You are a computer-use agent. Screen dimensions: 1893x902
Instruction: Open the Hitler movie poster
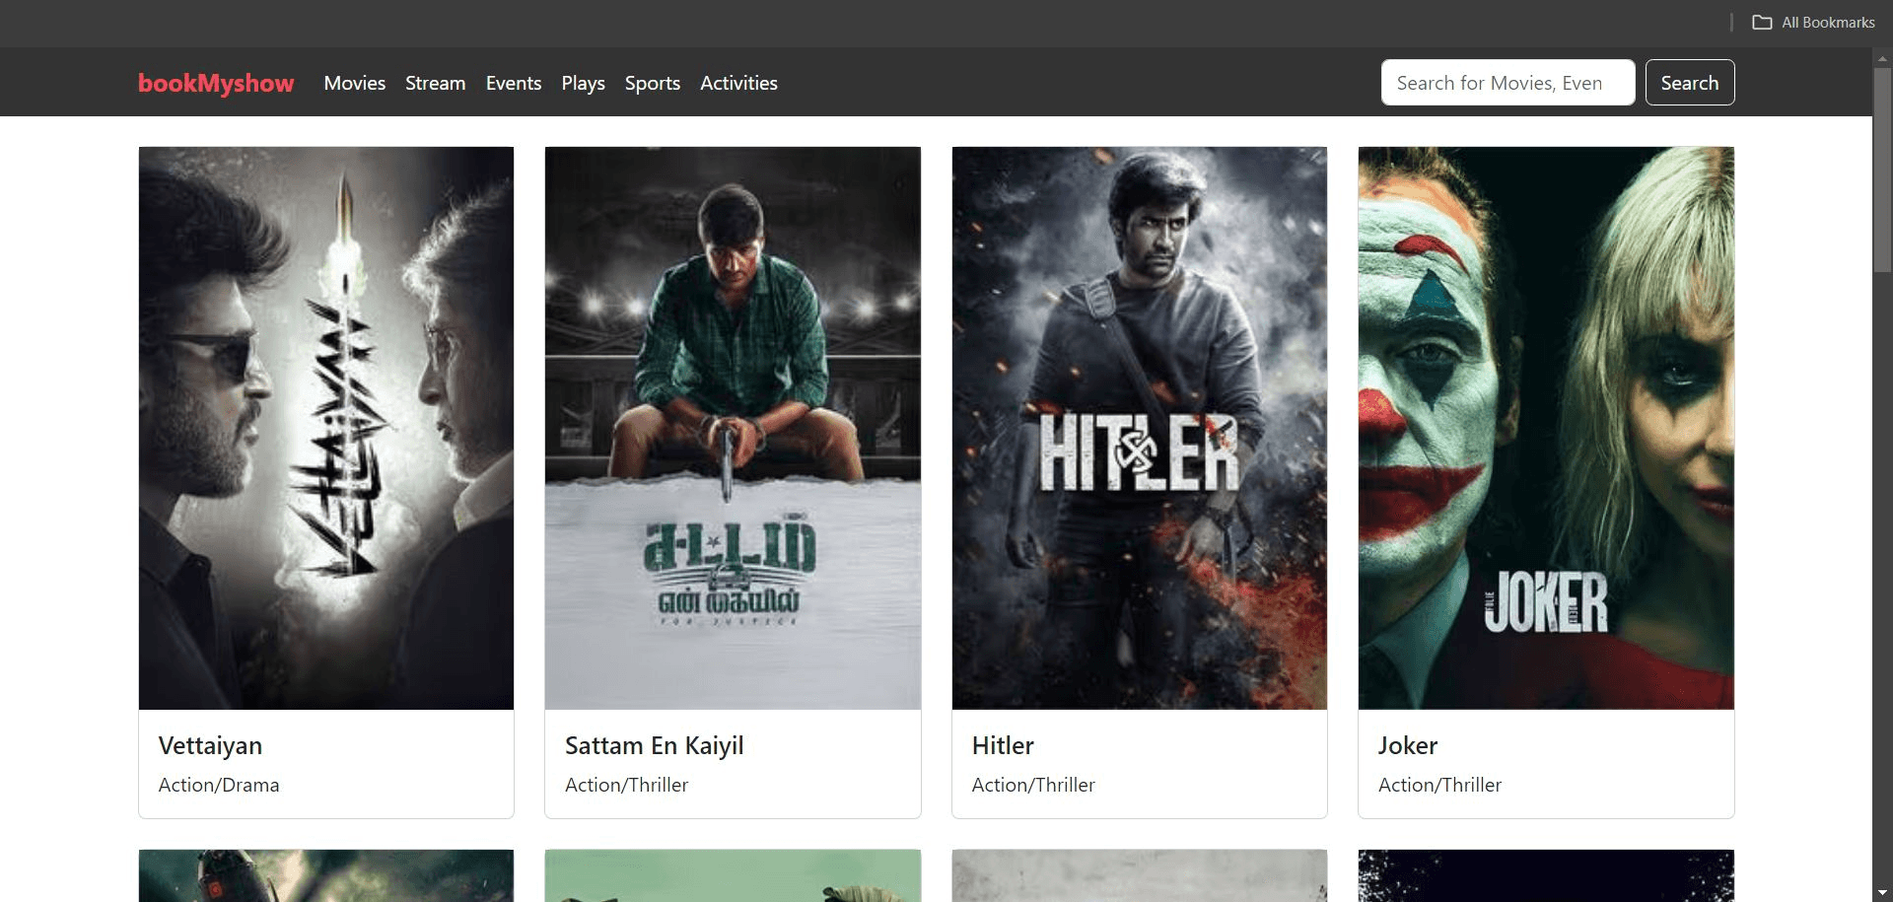pyautogui.click(x=1140, y=428)
